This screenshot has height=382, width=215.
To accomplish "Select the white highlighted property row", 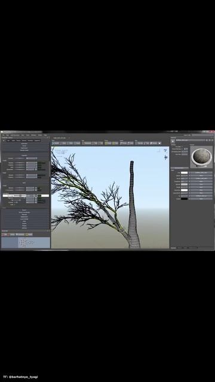I will tap(26, 196).
